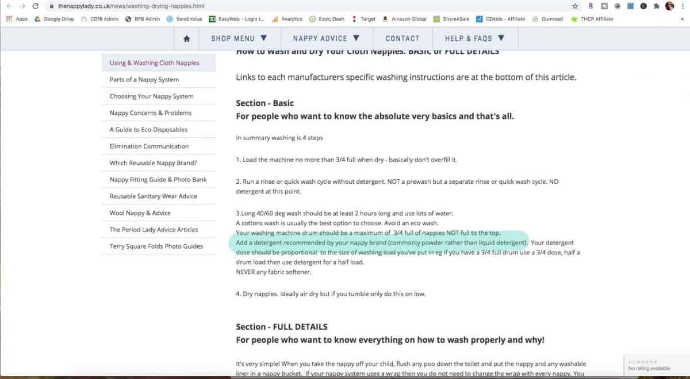
Task: Bookmark this page with the star icon
Action: pyautogui.click(x=575, y=6)
